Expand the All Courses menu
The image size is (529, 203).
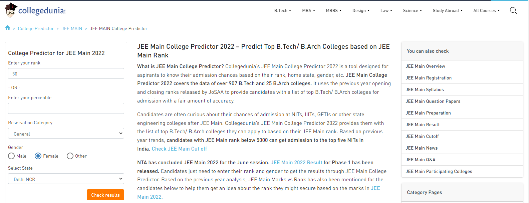(x=487, y=11)
